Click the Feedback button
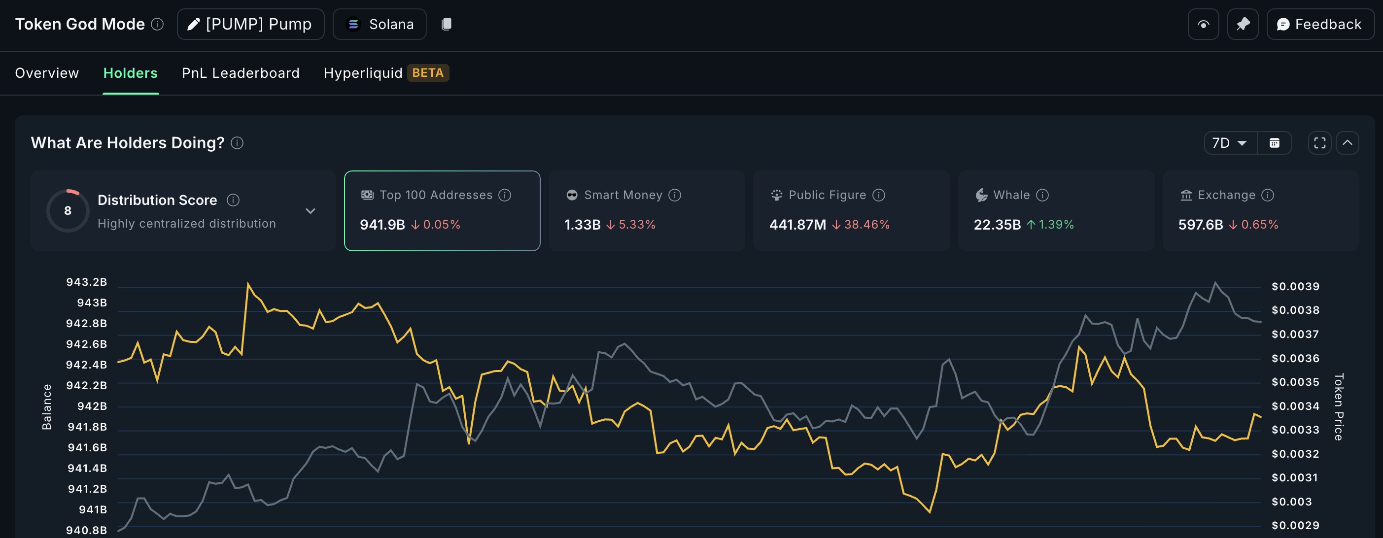 (x=1320, y=24)
